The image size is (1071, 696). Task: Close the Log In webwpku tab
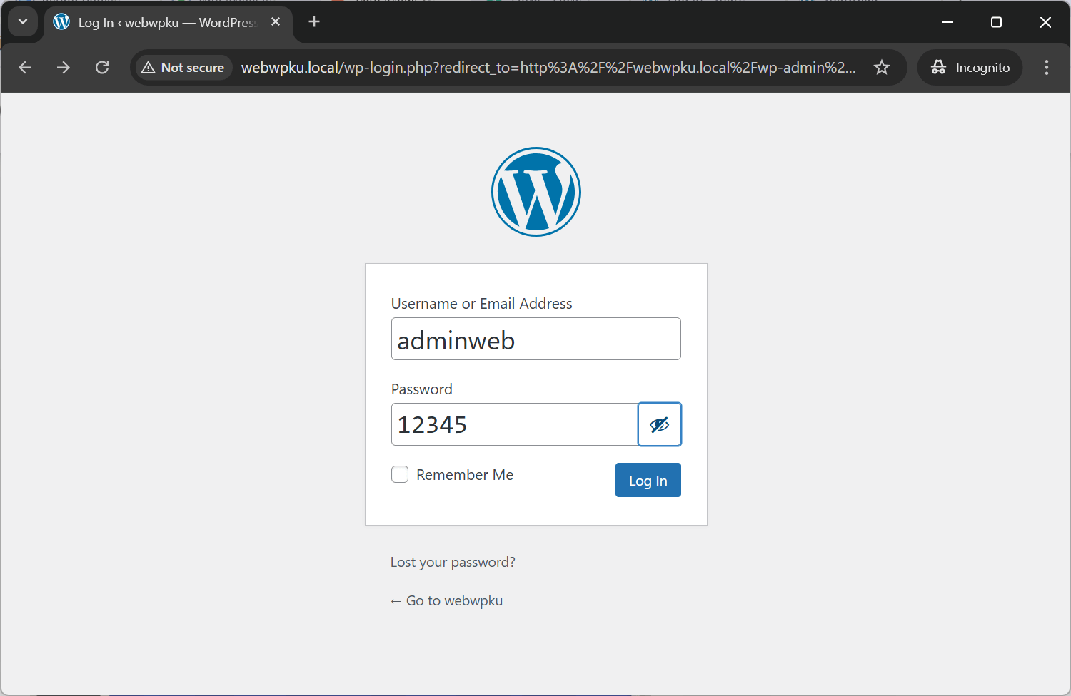click(x=276, y=21)
